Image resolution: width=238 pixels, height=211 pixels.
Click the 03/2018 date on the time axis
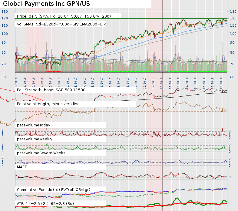(x=179, y=82)
